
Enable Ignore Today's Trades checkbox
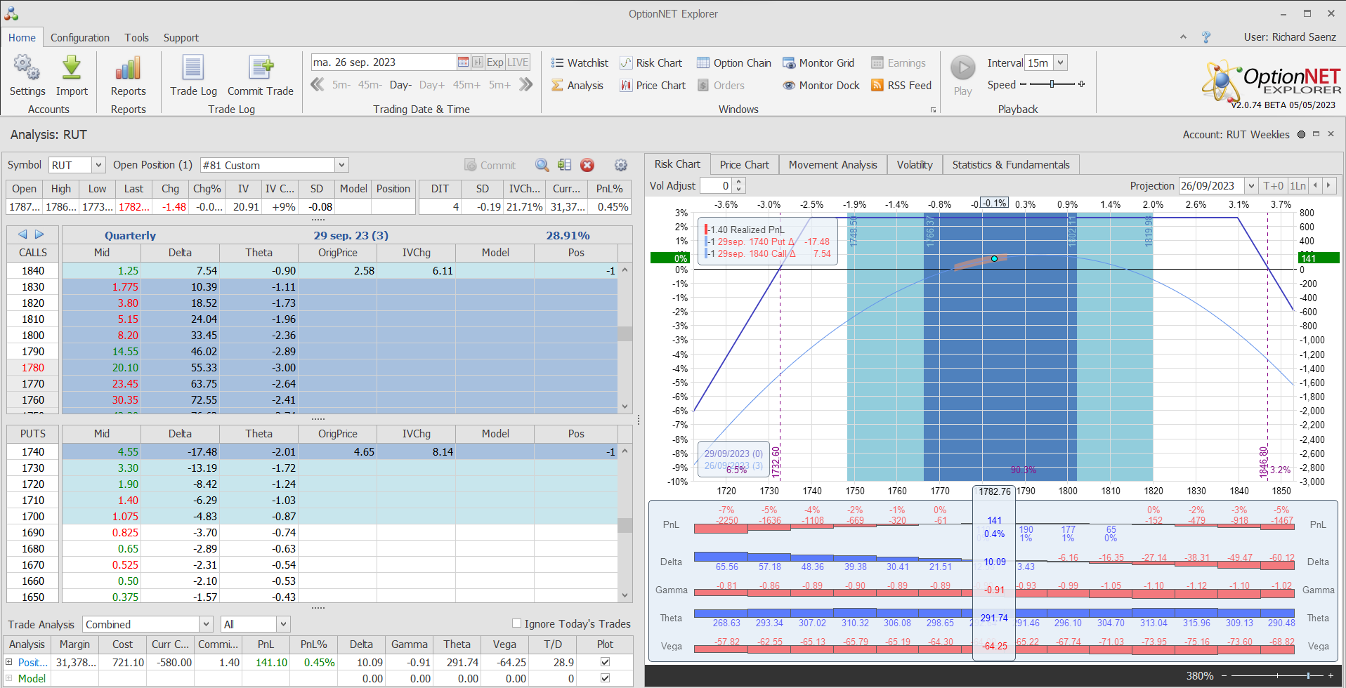(517, 623)
